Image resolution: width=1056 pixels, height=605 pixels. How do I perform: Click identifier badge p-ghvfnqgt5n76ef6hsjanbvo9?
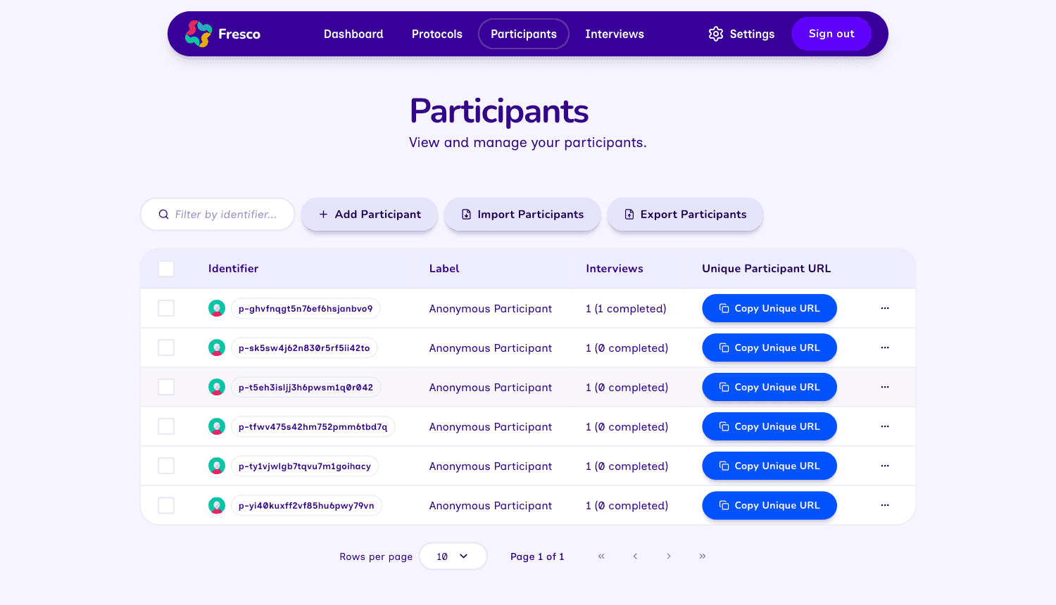[x=306, y=308]
